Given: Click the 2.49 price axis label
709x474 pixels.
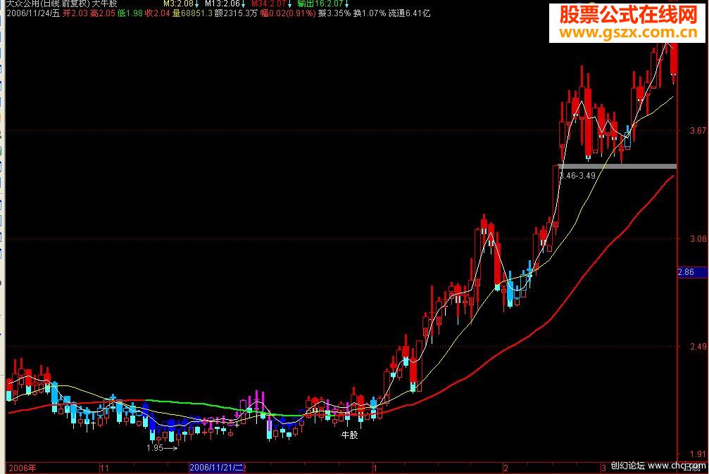Looking at the screenshot, I should (698, 346).
